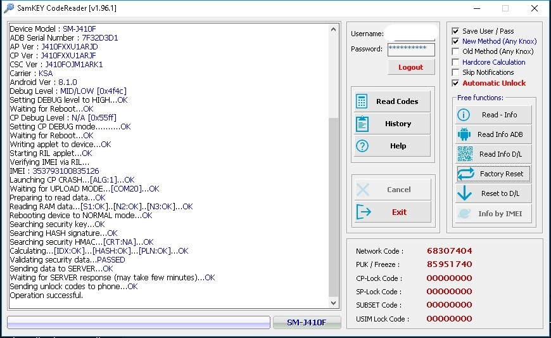
Task: Click the SamKEY key icon in title bar
Action: click(x=8, y=8)
